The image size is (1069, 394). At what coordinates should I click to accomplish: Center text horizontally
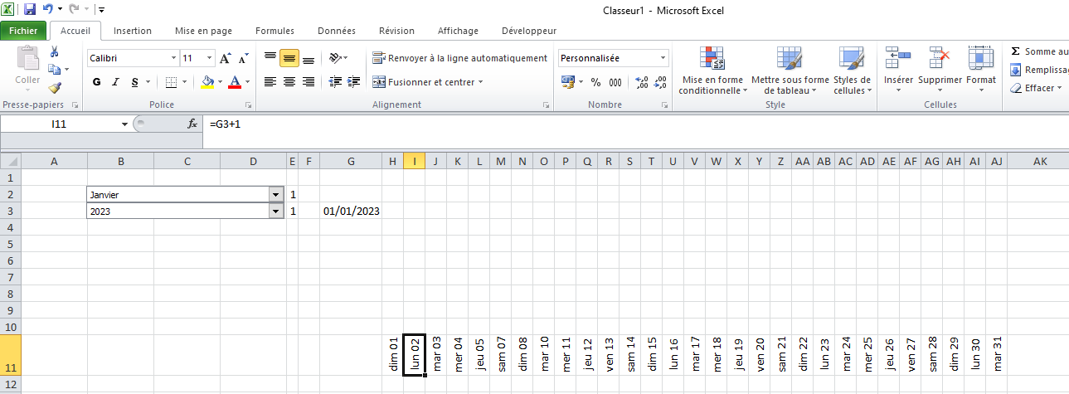point(289,81)
